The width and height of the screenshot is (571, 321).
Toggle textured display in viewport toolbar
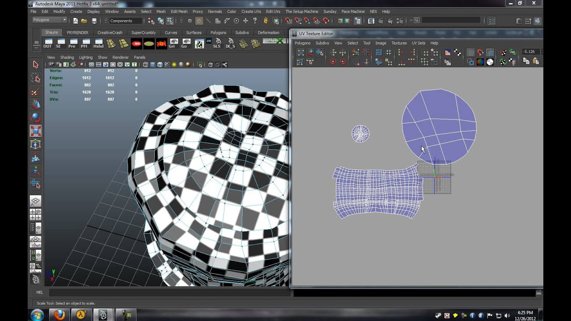(167, 65)
